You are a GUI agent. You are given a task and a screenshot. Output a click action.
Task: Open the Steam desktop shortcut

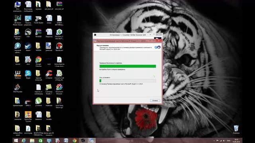tap(28, 47)
